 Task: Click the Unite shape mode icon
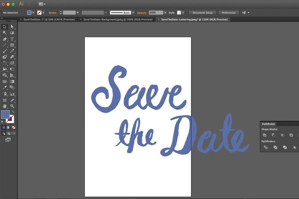[x=265, y=135]
